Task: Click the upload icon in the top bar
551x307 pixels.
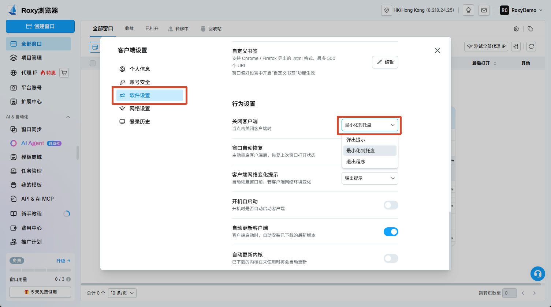Action: (469, 10)
